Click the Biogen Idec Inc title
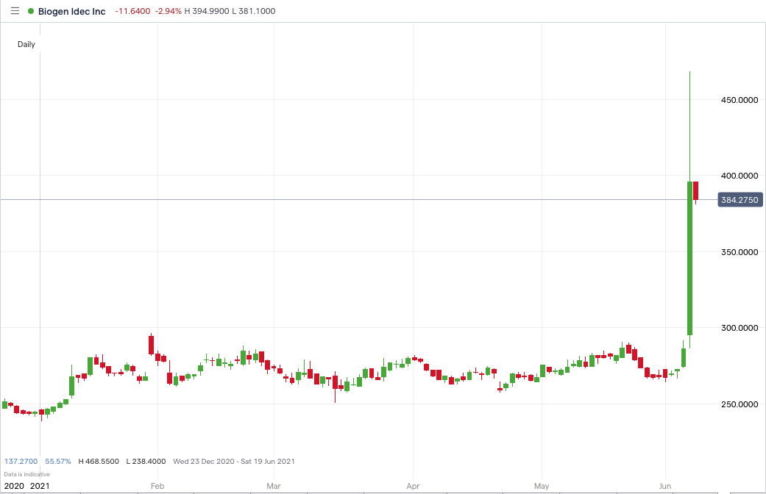Image resolution: width=766 pixels, height=494 pixels. [x=72, y=11]
